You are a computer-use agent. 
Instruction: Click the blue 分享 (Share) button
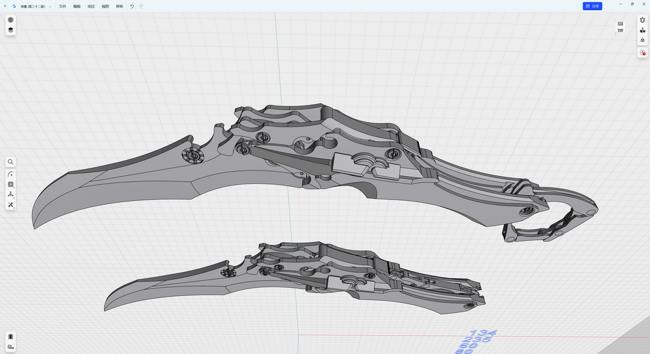point(592,6)
